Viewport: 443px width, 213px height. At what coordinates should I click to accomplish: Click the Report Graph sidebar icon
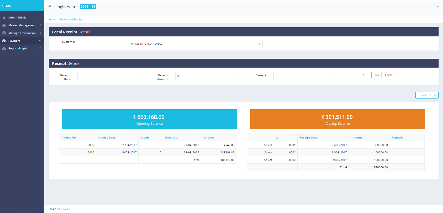(x=4, y=49)
